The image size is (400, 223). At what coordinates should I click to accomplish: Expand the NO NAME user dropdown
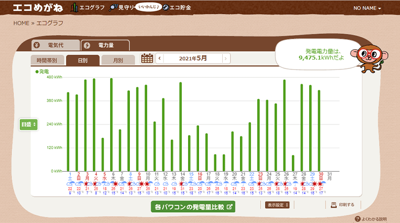pyautogui.click(x=367, y=8)
